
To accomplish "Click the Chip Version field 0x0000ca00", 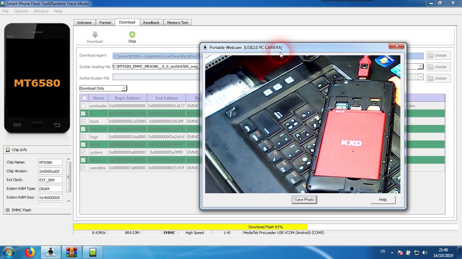I will [x=51, y=171].
